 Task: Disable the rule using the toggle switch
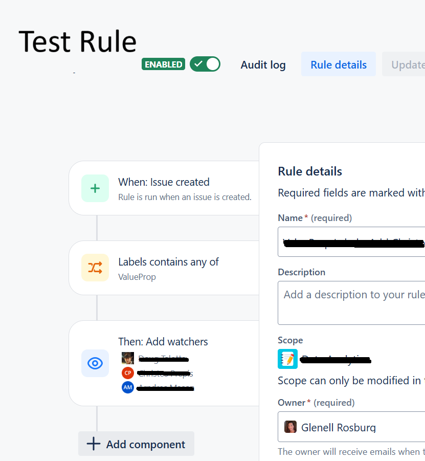click(x=205, y=64)
